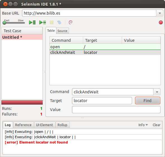Apply rollup rules swirl icon

[71, 22]
